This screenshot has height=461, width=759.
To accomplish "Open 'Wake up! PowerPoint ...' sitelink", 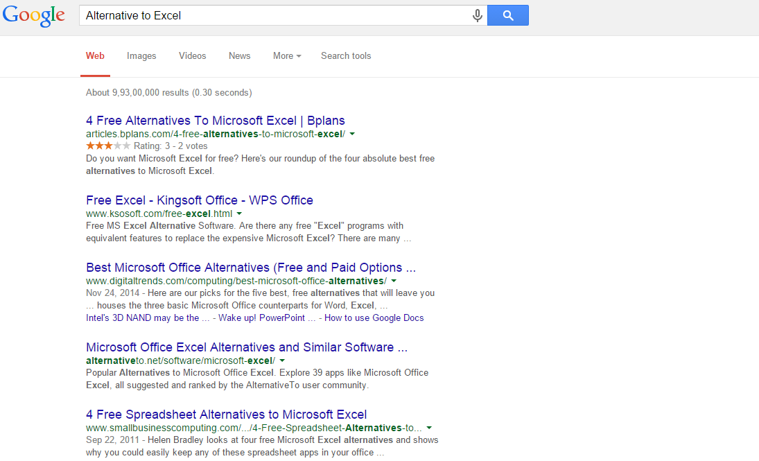I will pos(267,318).
